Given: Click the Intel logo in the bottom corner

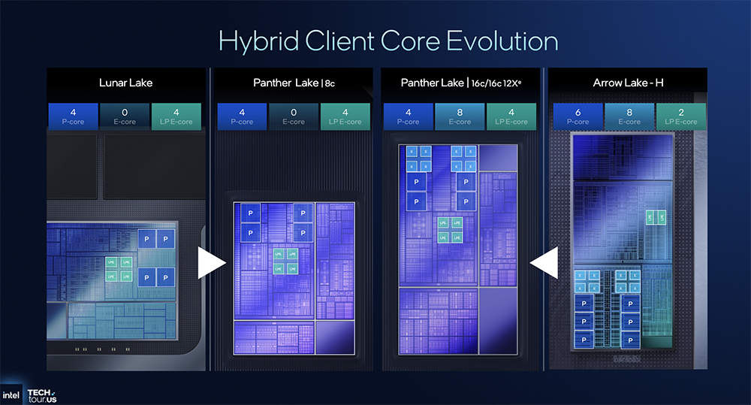Looking at the screenshot, I should [x=11, y=394].
